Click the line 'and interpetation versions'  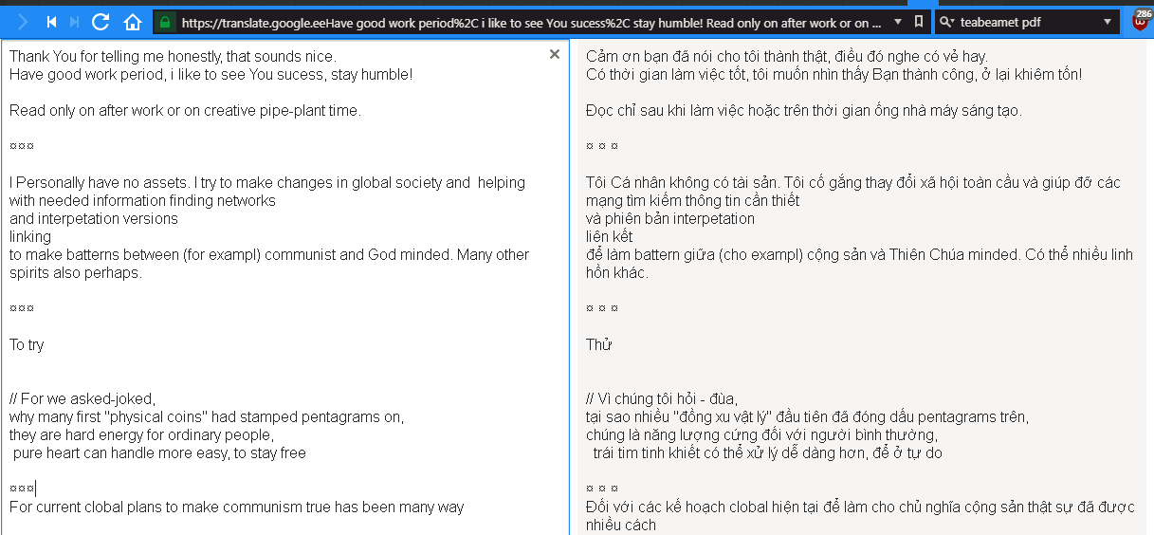94,219
